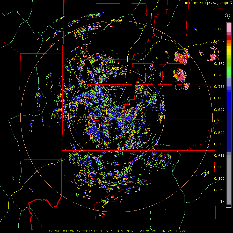233x233 pixels.
Task: Click the 50 NMI range ring label
Action: click(116, 68)
